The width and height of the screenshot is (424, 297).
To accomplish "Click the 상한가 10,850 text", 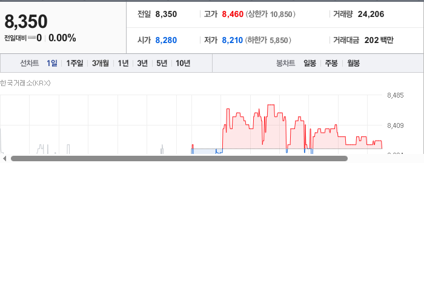I will [x=270, y=14].
